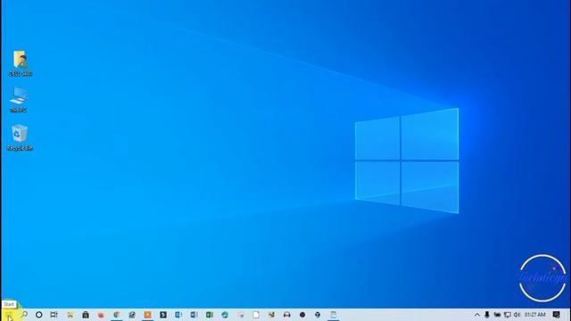The image size is (571, 321).
Task: Open Excel from taskbar
Action: click(x=210, y=315)
